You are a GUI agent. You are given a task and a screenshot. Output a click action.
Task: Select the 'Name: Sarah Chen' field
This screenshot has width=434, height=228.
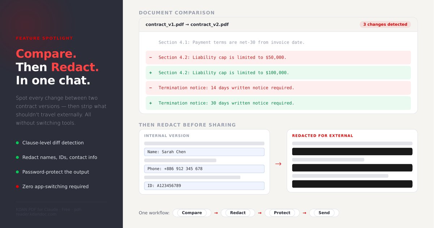[x=204, y=152]
